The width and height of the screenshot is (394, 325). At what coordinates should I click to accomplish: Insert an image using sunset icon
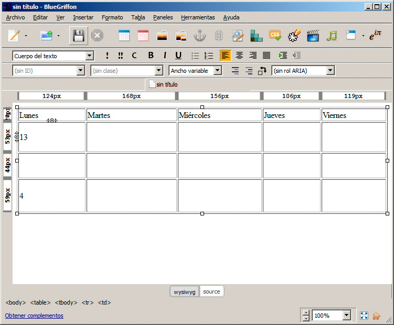point(162,36)
